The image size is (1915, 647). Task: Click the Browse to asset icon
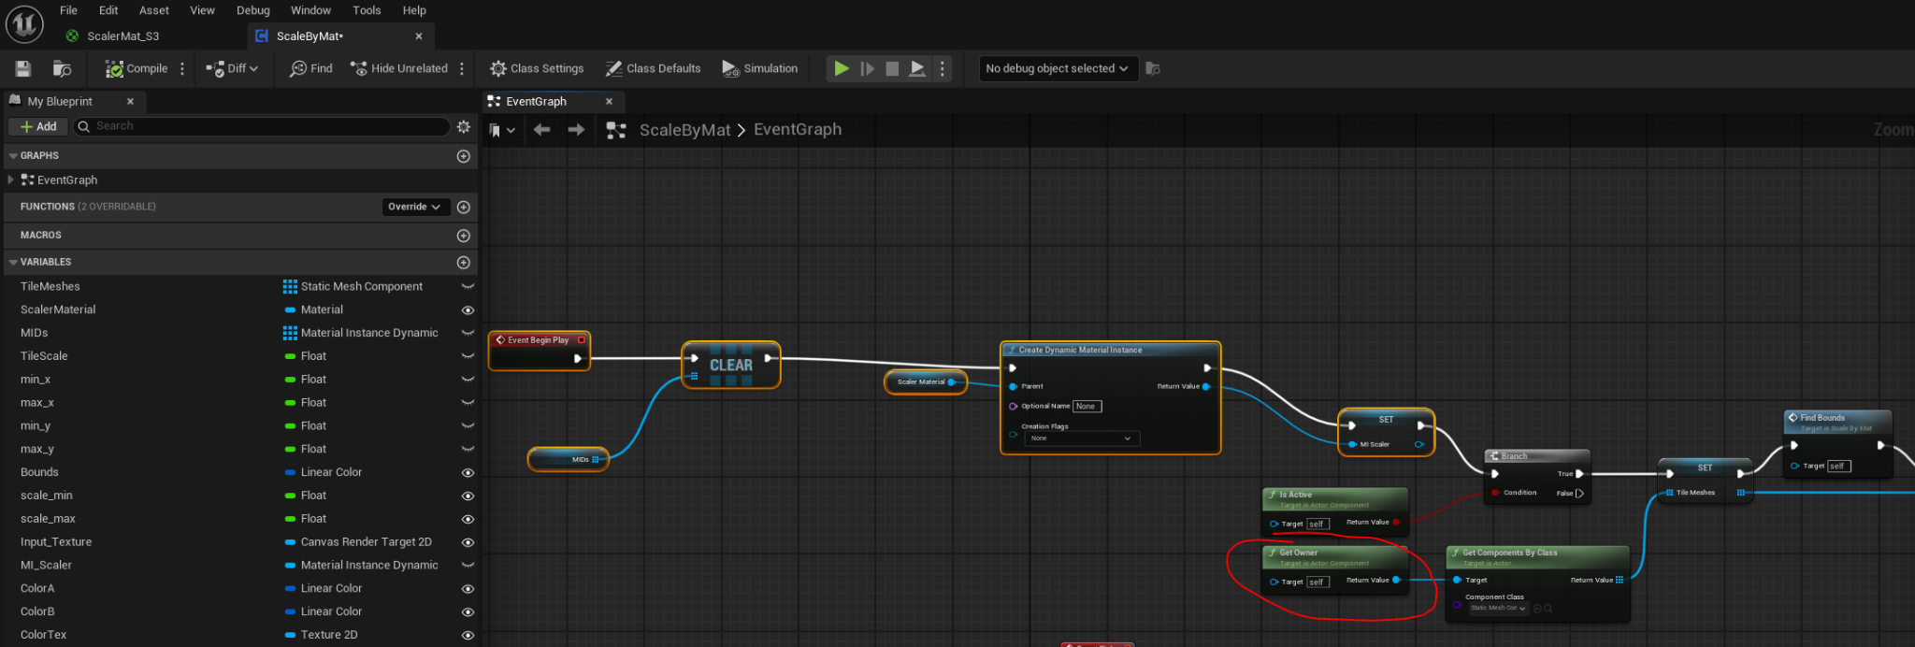62,68
